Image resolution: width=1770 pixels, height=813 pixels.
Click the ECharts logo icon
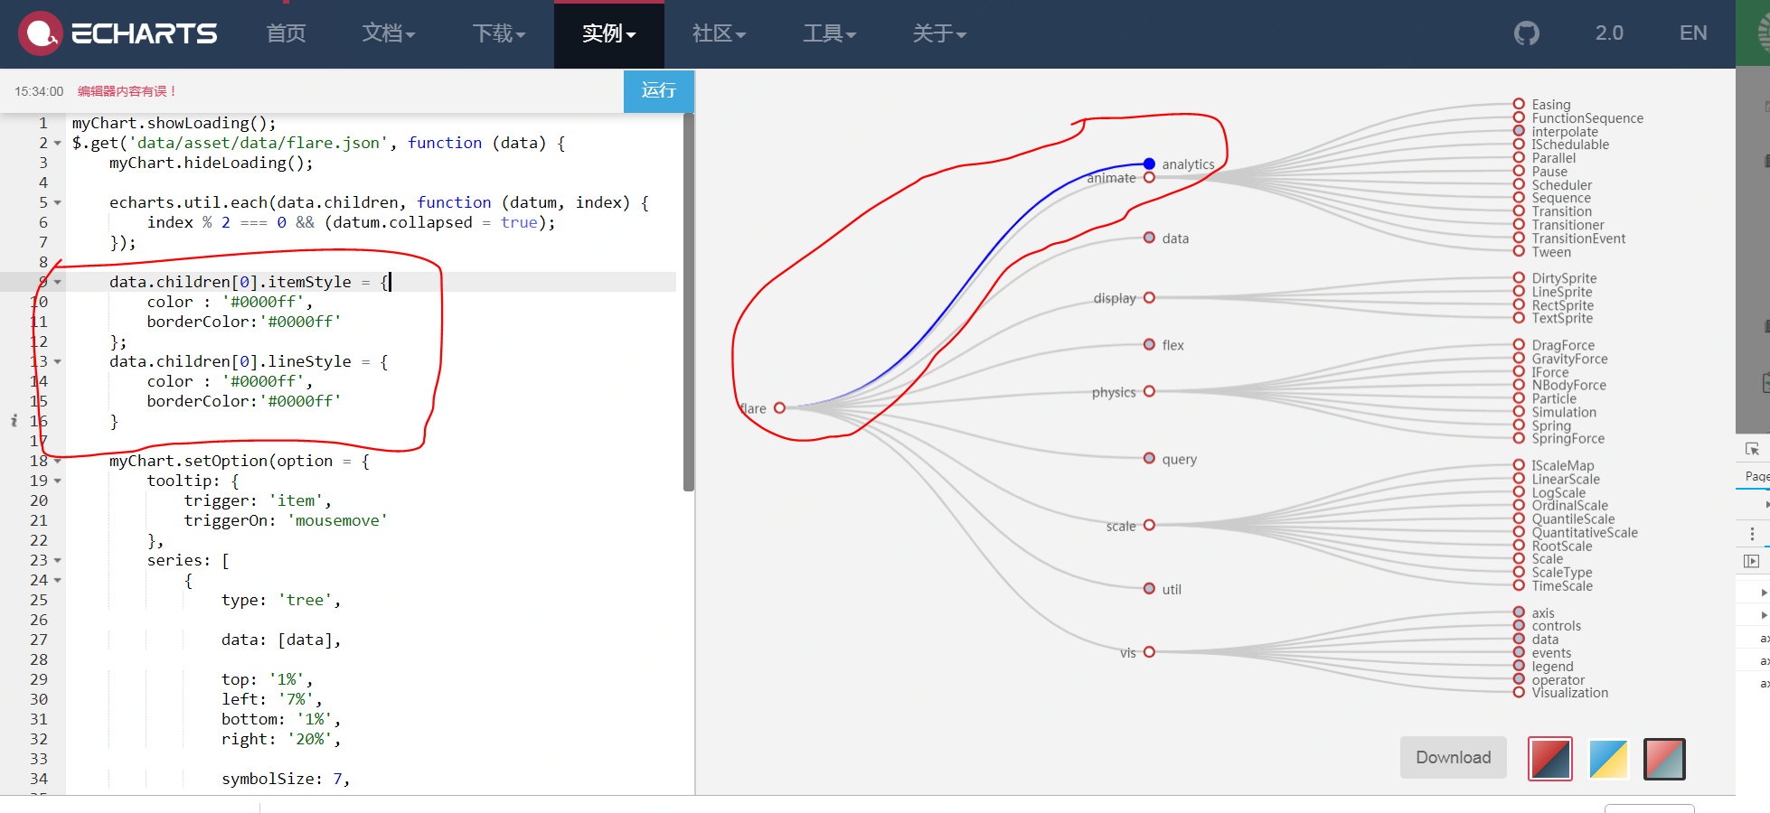click(40, 33)
